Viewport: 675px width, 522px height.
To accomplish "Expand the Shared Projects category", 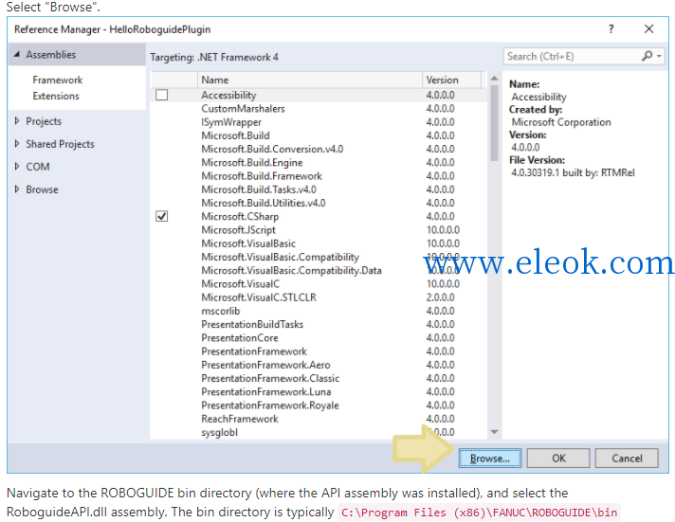I will point(17,144).
